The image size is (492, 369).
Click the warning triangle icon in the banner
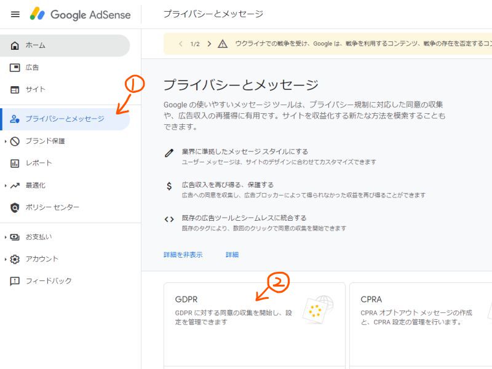223,44
